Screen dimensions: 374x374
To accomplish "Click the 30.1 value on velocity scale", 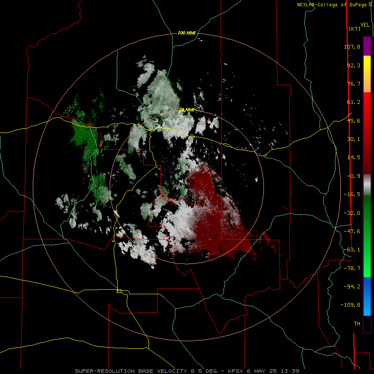I will [354, 139].
